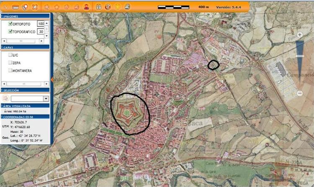
Task: Uncheck the ORTOFOTO image layer
Action: pos(10,24)
